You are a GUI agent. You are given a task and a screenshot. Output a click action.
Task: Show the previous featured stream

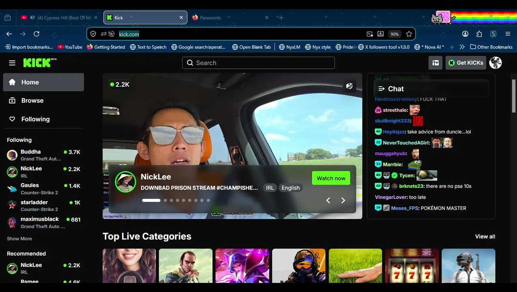(x=328, y=200)
